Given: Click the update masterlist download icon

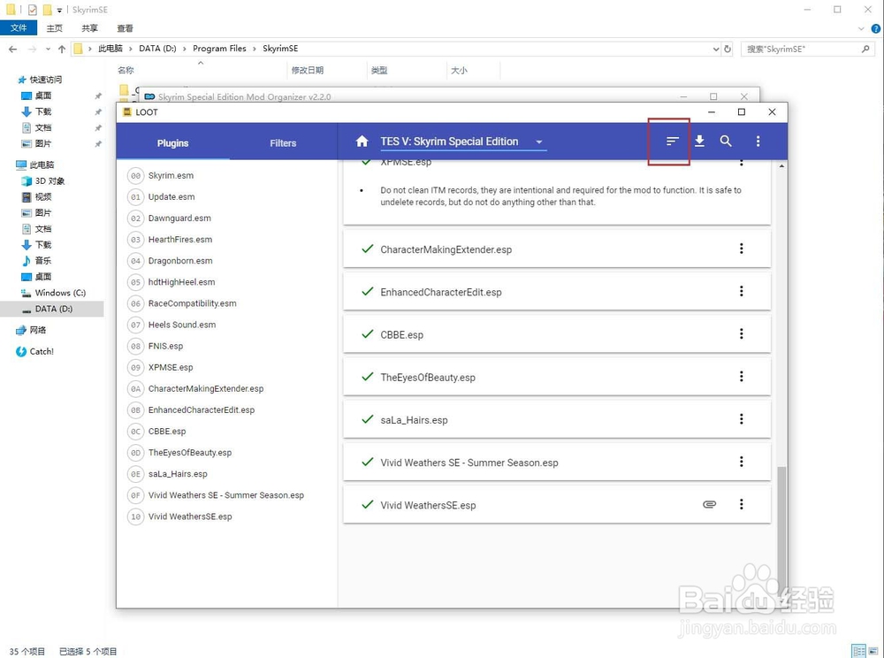Looking at the screenshot, I should click(x=699, y=141).
